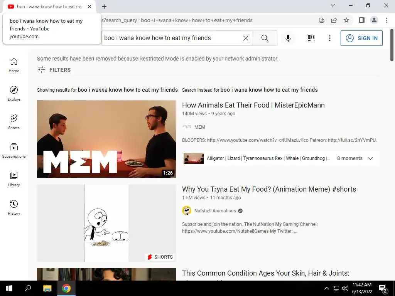Viewport: 395px width, 296px height.
Task: Open How Animals Eat Their Food thumbnail
Action: [106, 139]
